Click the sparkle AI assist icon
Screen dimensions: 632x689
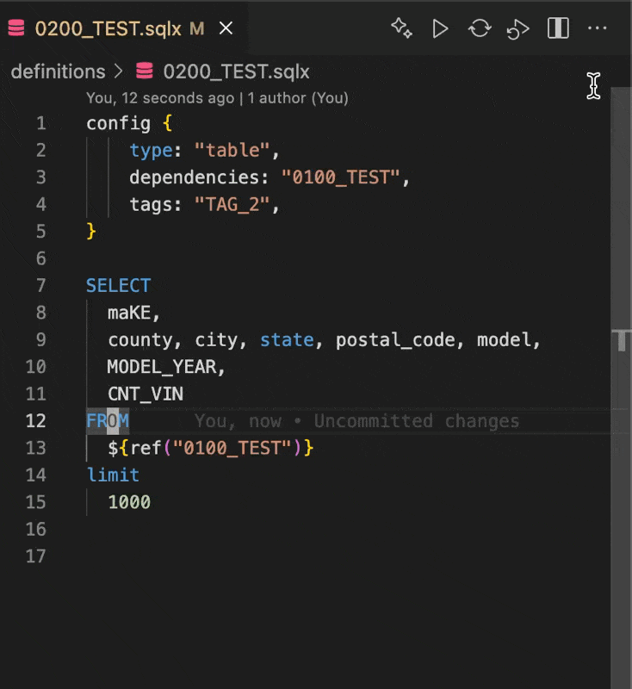tap(401, 28)
